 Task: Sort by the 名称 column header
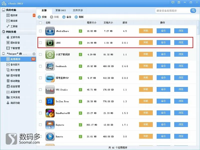(48, 23)
